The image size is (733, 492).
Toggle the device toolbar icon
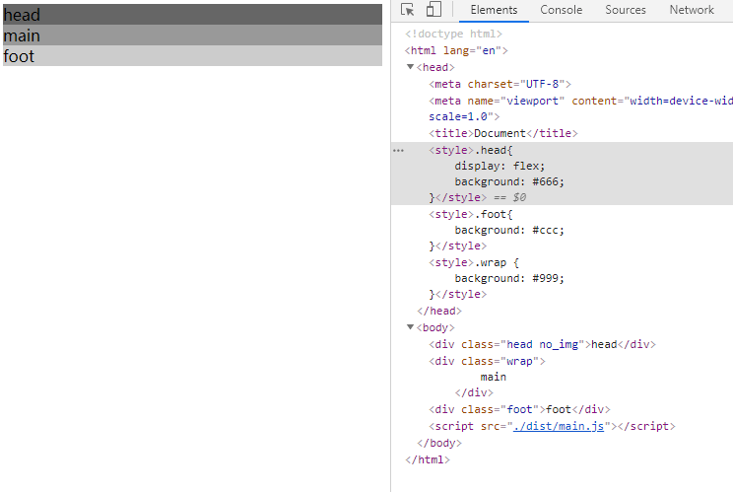click(433, 9)
